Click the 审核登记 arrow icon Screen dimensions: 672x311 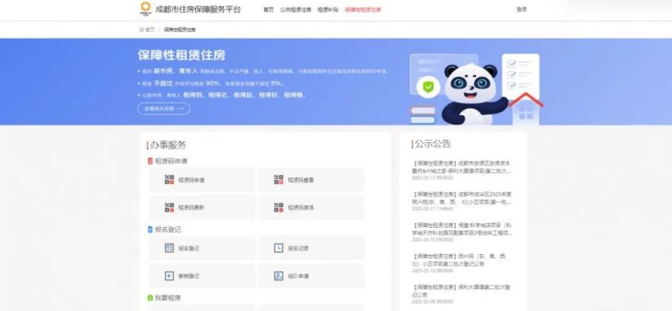click(x=170, y=276)
